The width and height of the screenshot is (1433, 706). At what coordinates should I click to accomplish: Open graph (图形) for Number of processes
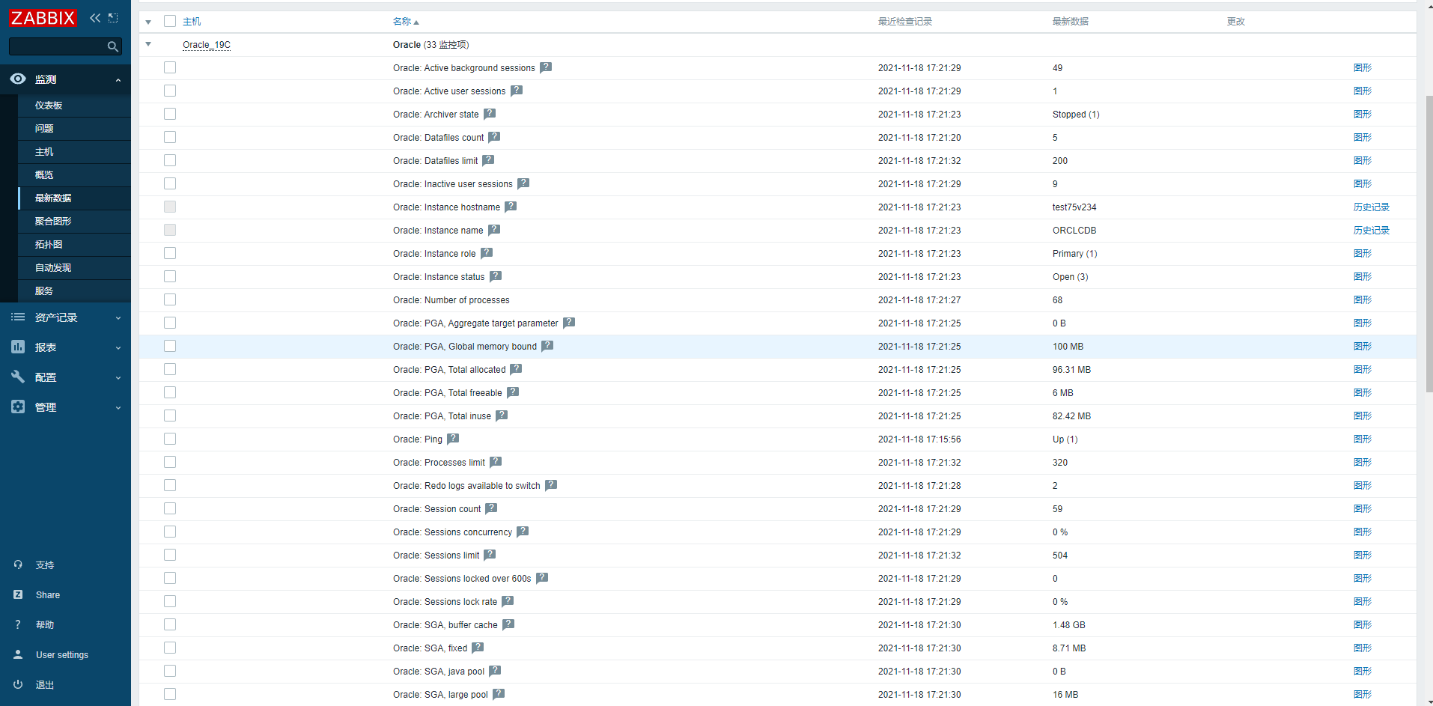click(1363, 300)
